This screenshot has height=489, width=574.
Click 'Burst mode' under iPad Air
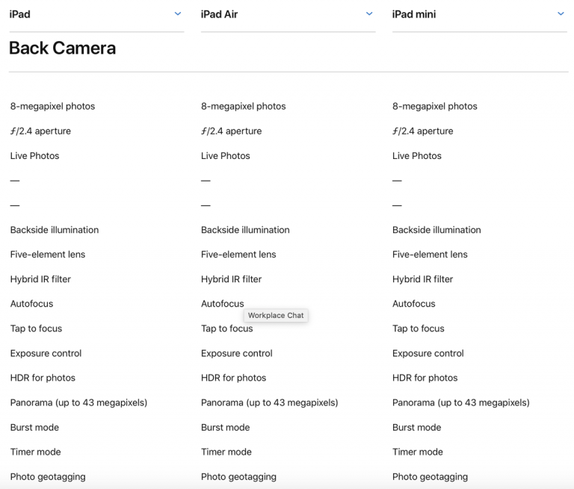click(x=225, y=427)
